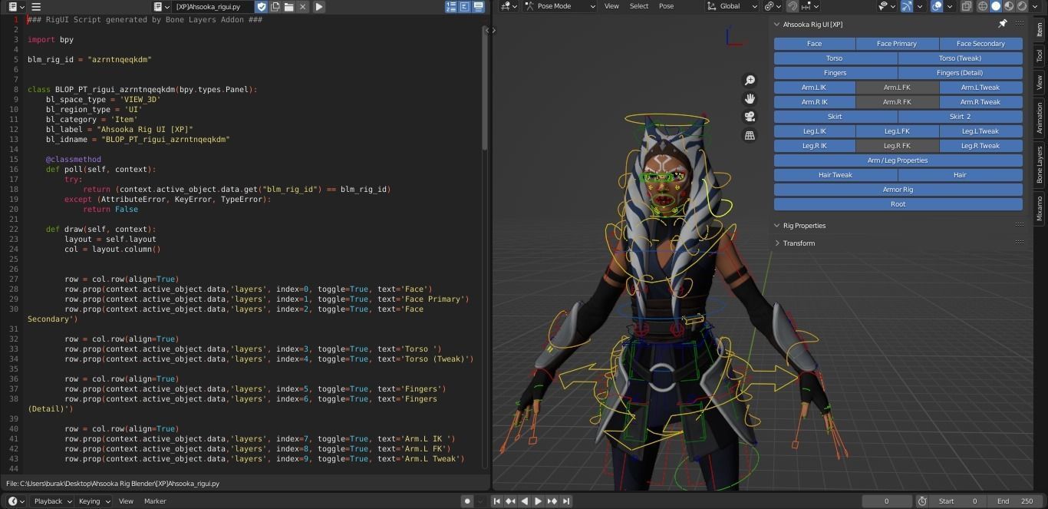Toggle X-ray display in viewport header
Image resolution: width=1048 pixels, height=509 pixels.
[x=967, y=6]
